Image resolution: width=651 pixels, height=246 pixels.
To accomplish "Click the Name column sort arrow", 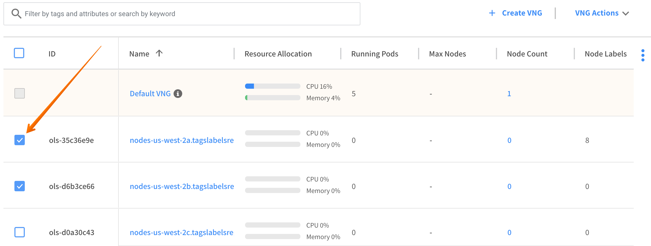I will click(159, 53).
